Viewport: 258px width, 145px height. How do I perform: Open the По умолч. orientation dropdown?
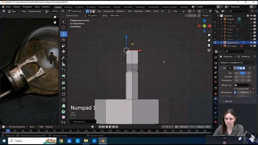pyautogui.click(x=92, y=16)
